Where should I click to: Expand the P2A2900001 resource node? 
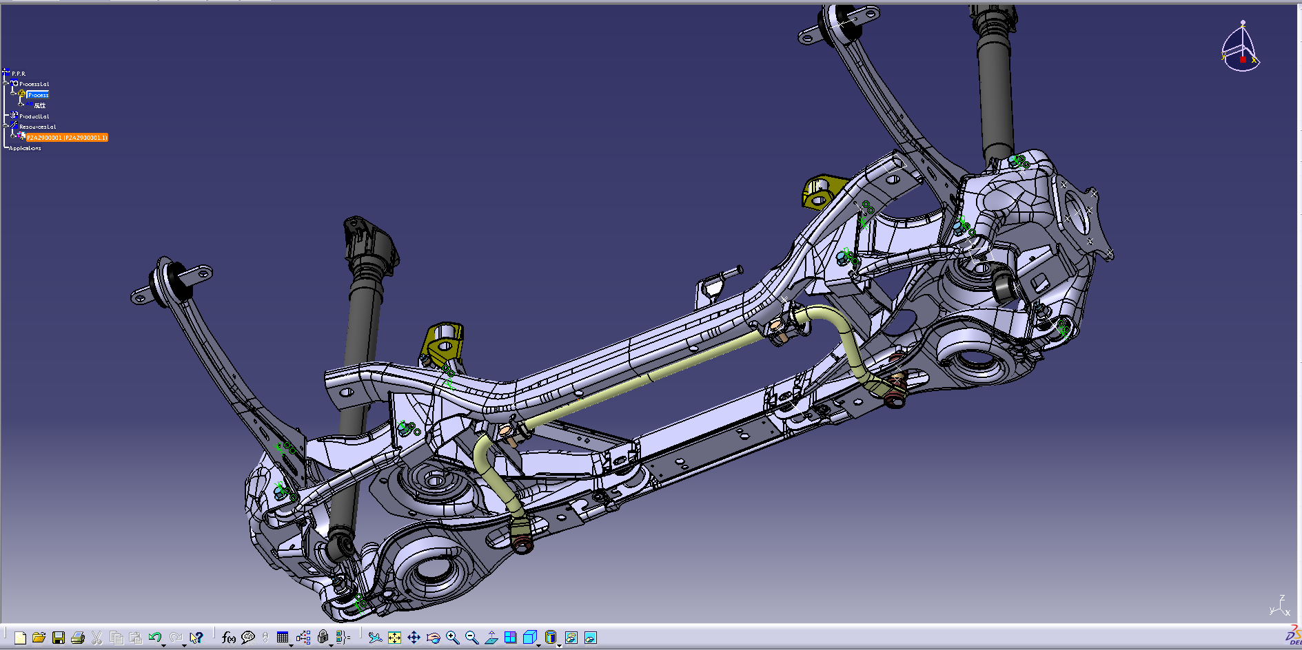(13, 136)
